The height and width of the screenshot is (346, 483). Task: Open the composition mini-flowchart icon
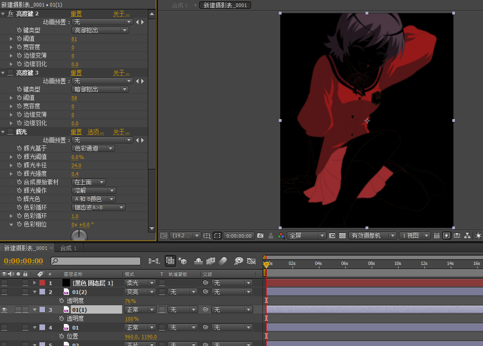(153, 261)
